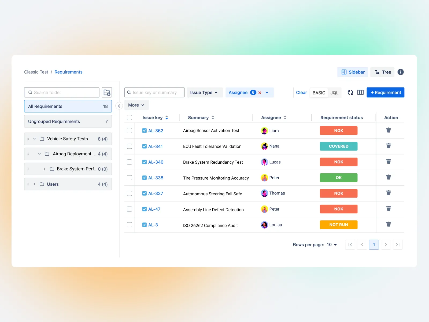
Task: Remove Assignee filter with red X
Action: tap(260, 93)
